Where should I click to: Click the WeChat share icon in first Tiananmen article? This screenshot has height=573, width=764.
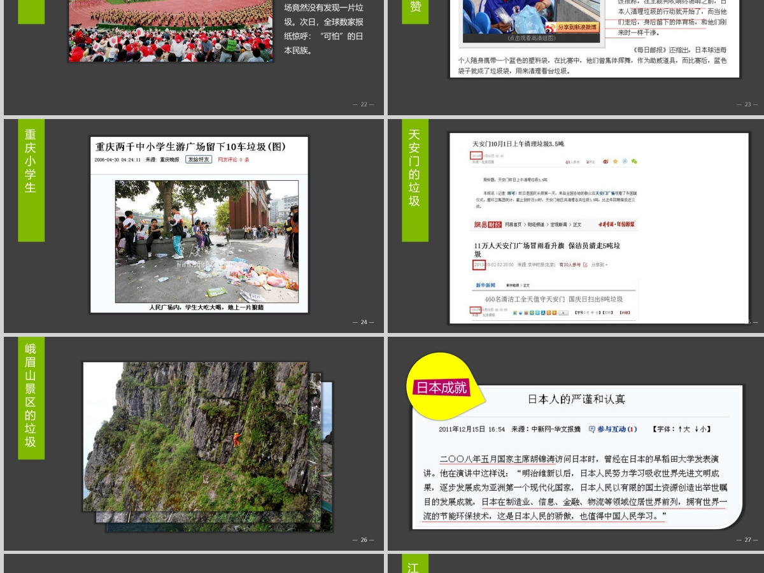click(634, 162)
